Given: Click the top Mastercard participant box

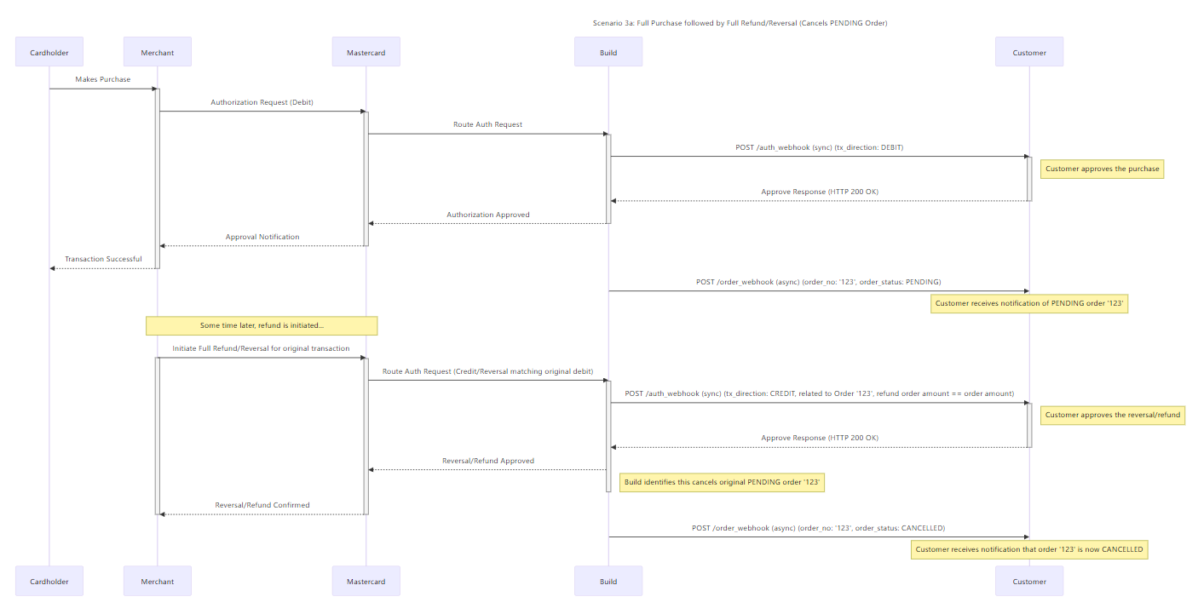Looking at the screenshot, I should pyautogui.click(x=366, y=52).
